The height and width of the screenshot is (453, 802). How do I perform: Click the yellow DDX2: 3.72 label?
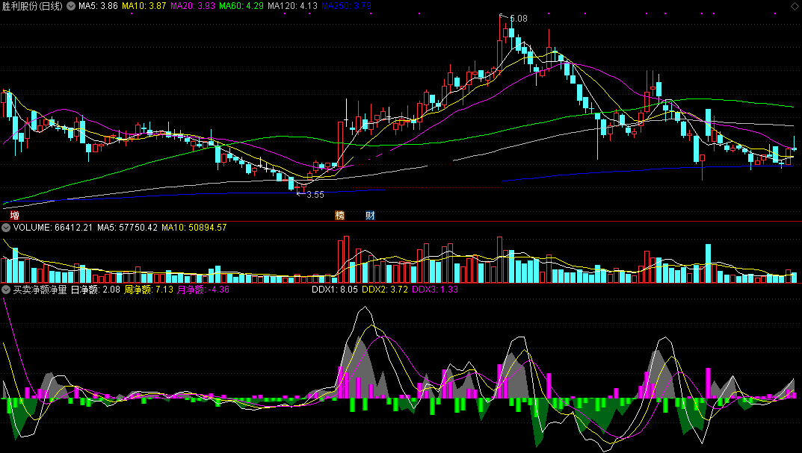click(385, 290)
